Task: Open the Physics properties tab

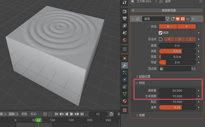Action: [124, 80]
